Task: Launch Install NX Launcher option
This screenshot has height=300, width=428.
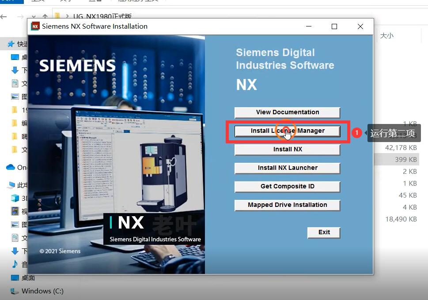Action: pos(287,168)
